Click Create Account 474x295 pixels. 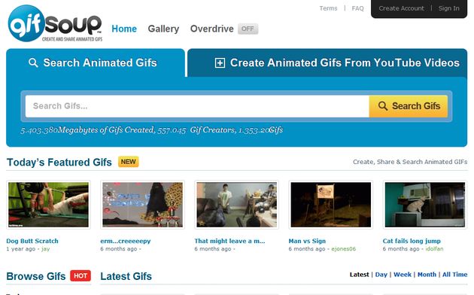click(402, 8)
